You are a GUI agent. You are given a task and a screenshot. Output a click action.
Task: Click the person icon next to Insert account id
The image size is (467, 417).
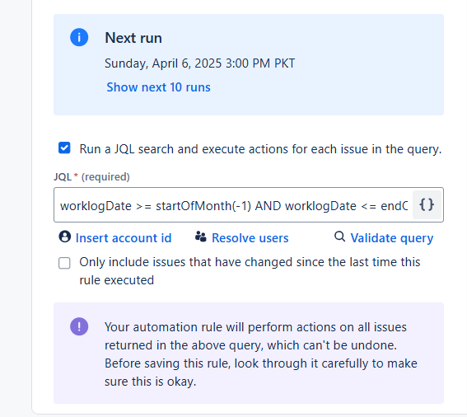(64, 237)
